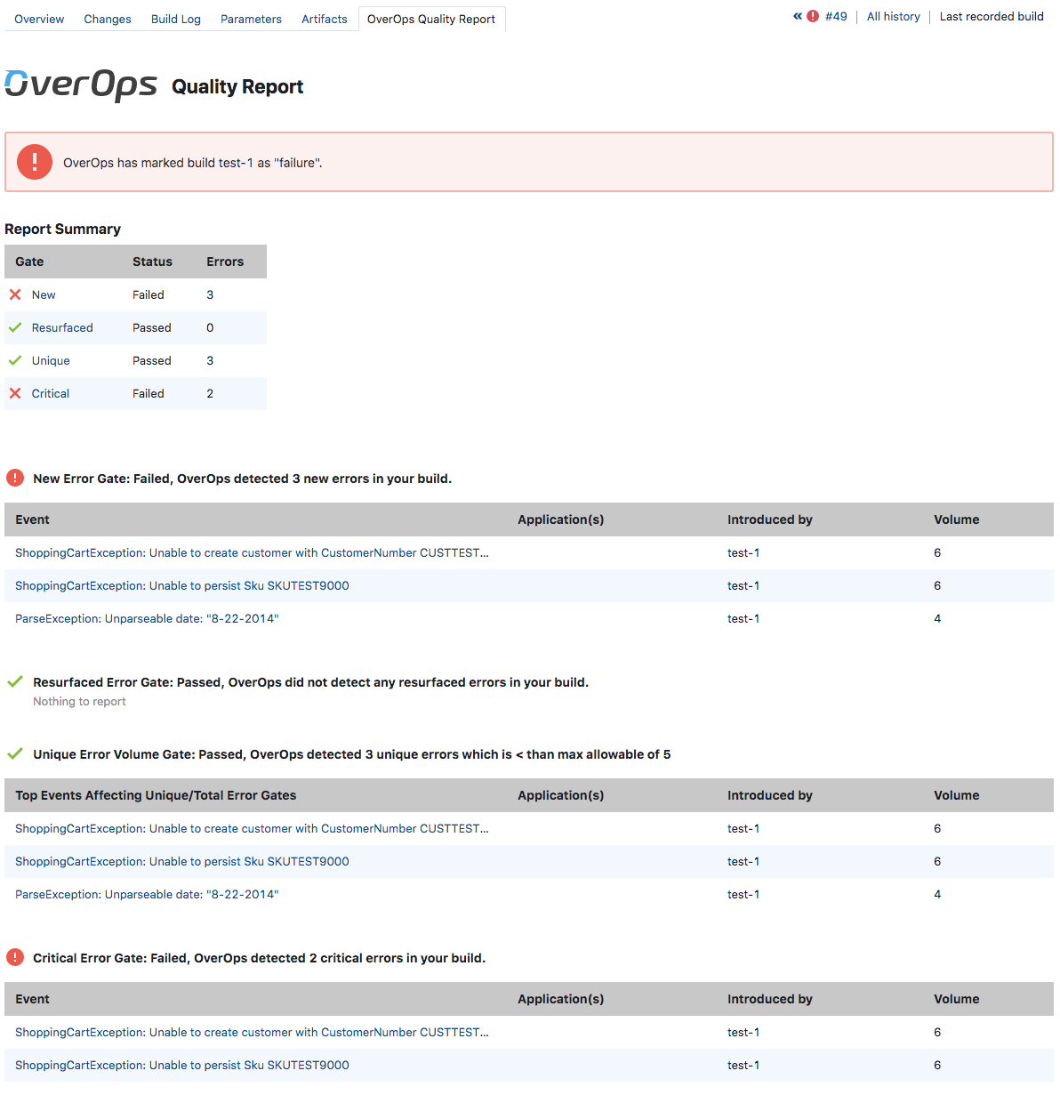Open CUSTTEST exception in Critical Error table
Screen dimensions: 1060x1095
(x=252, y=1032)
